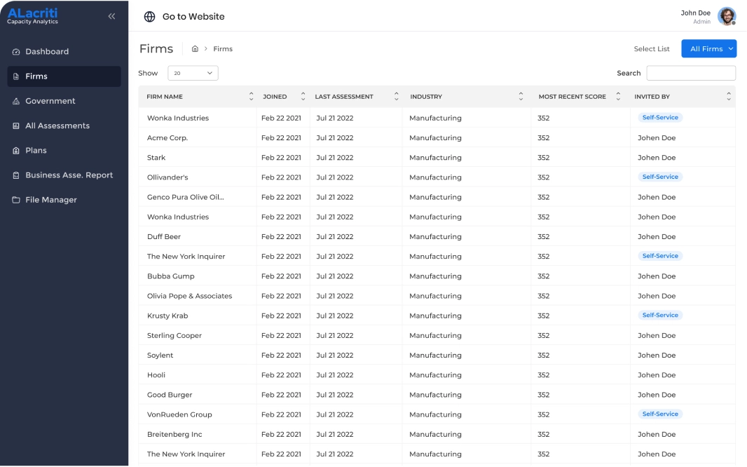Click the Dashboard gauge icon in sidebar
The image size is (747, 467).
16,52
